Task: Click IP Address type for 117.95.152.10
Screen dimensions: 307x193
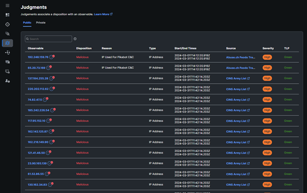Action: pos(156,120)
